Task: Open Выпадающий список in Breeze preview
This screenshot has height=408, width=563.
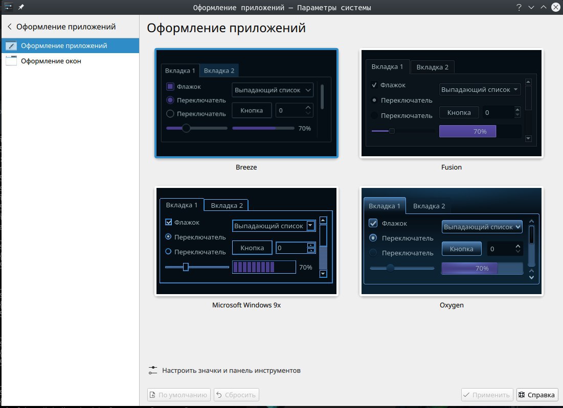Action: pyautogui.click(x=273, y=90)
